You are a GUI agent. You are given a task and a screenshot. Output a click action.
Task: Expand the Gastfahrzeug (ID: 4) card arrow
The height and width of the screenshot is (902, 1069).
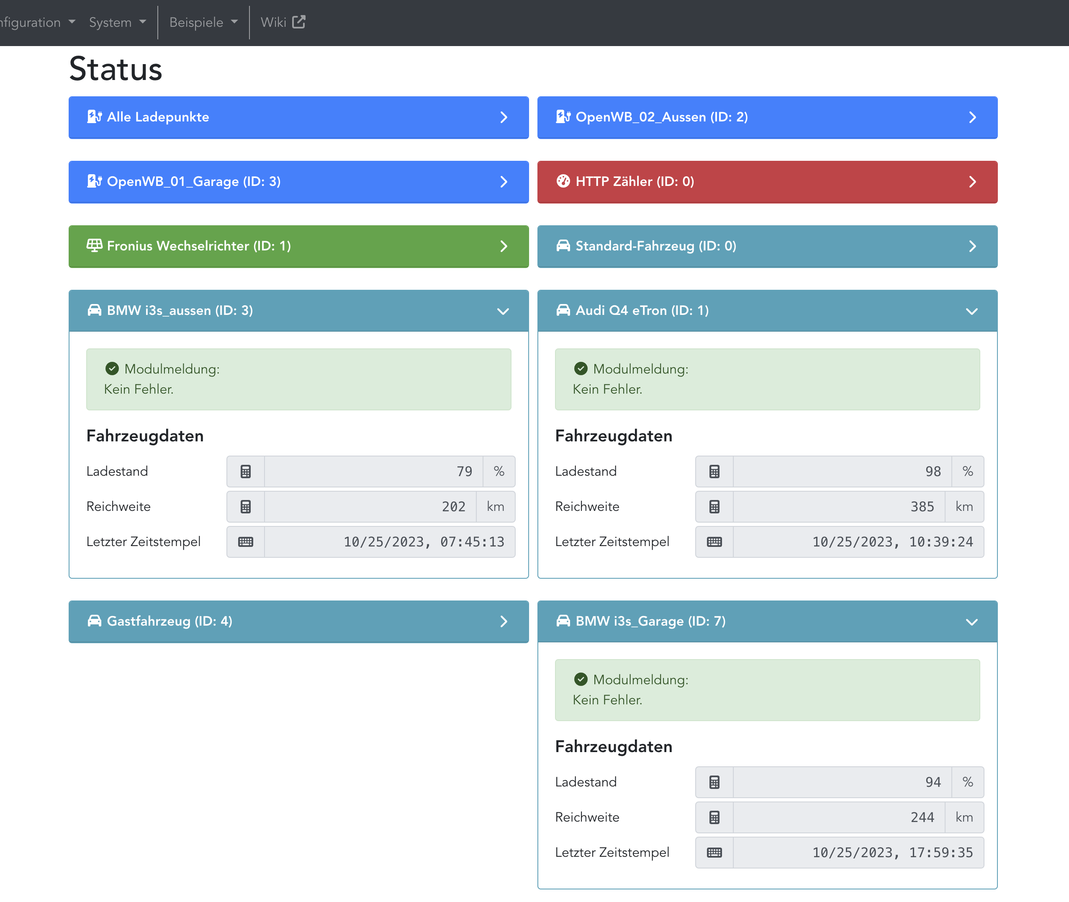[504, 621]
